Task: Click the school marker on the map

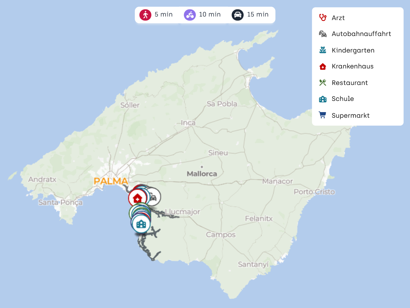Action: point(141,224)
